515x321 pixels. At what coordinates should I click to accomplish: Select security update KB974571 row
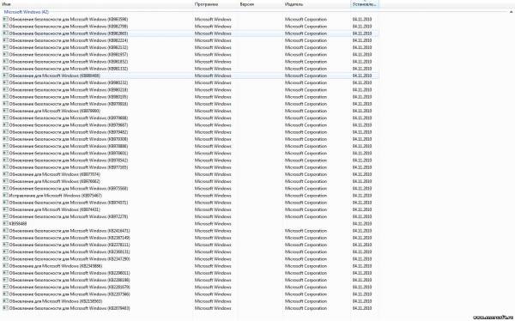191,203
